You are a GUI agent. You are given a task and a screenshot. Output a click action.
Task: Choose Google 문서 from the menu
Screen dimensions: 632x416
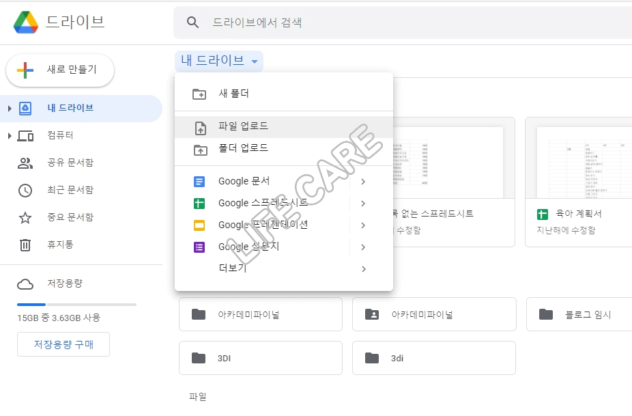(262, 182)
